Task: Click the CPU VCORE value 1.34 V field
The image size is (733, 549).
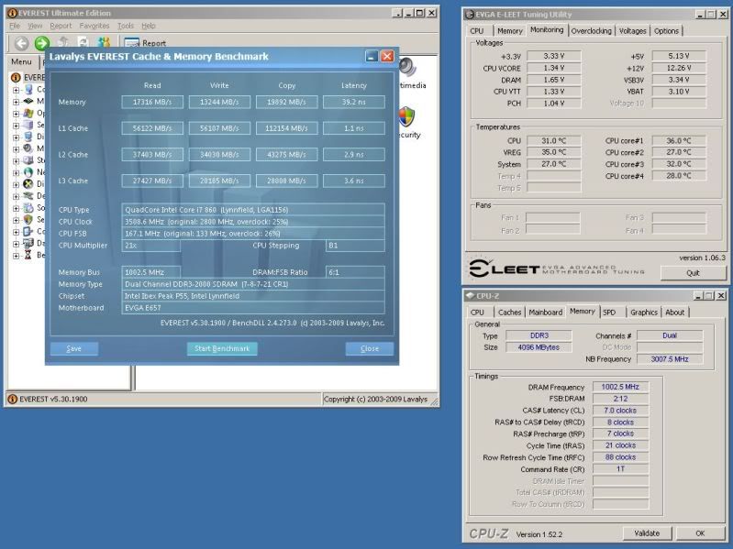Action: (554, 68)
